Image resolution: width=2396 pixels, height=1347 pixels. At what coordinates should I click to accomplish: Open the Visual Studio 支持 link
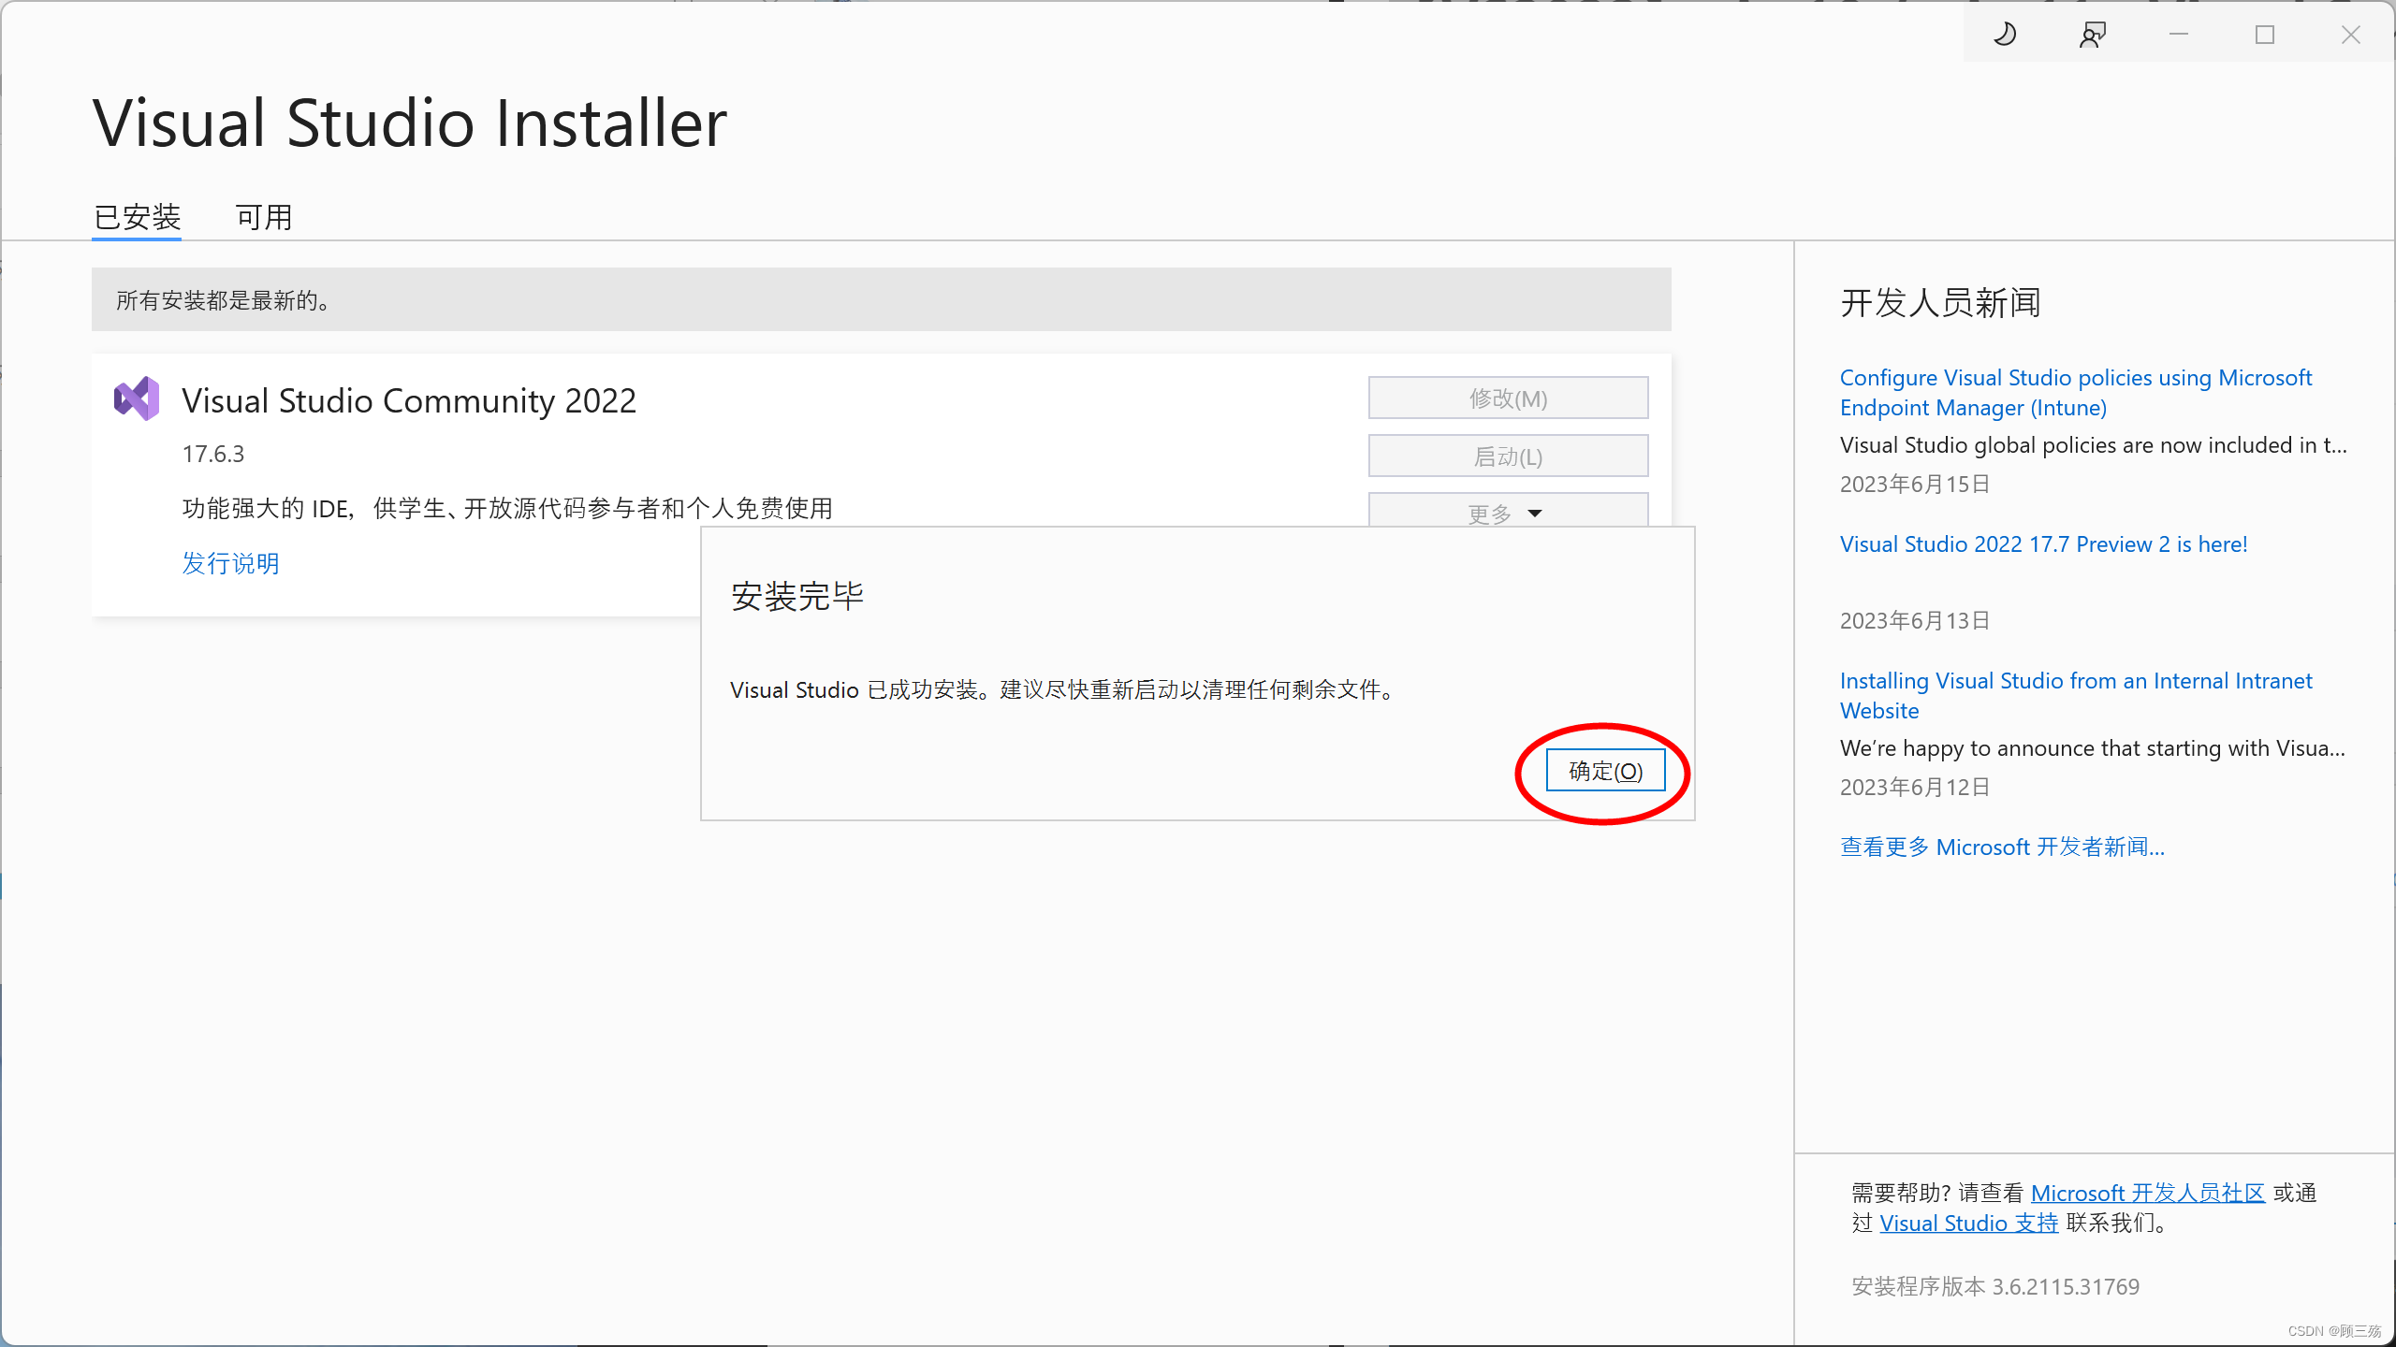(x=1969, y=1224)
